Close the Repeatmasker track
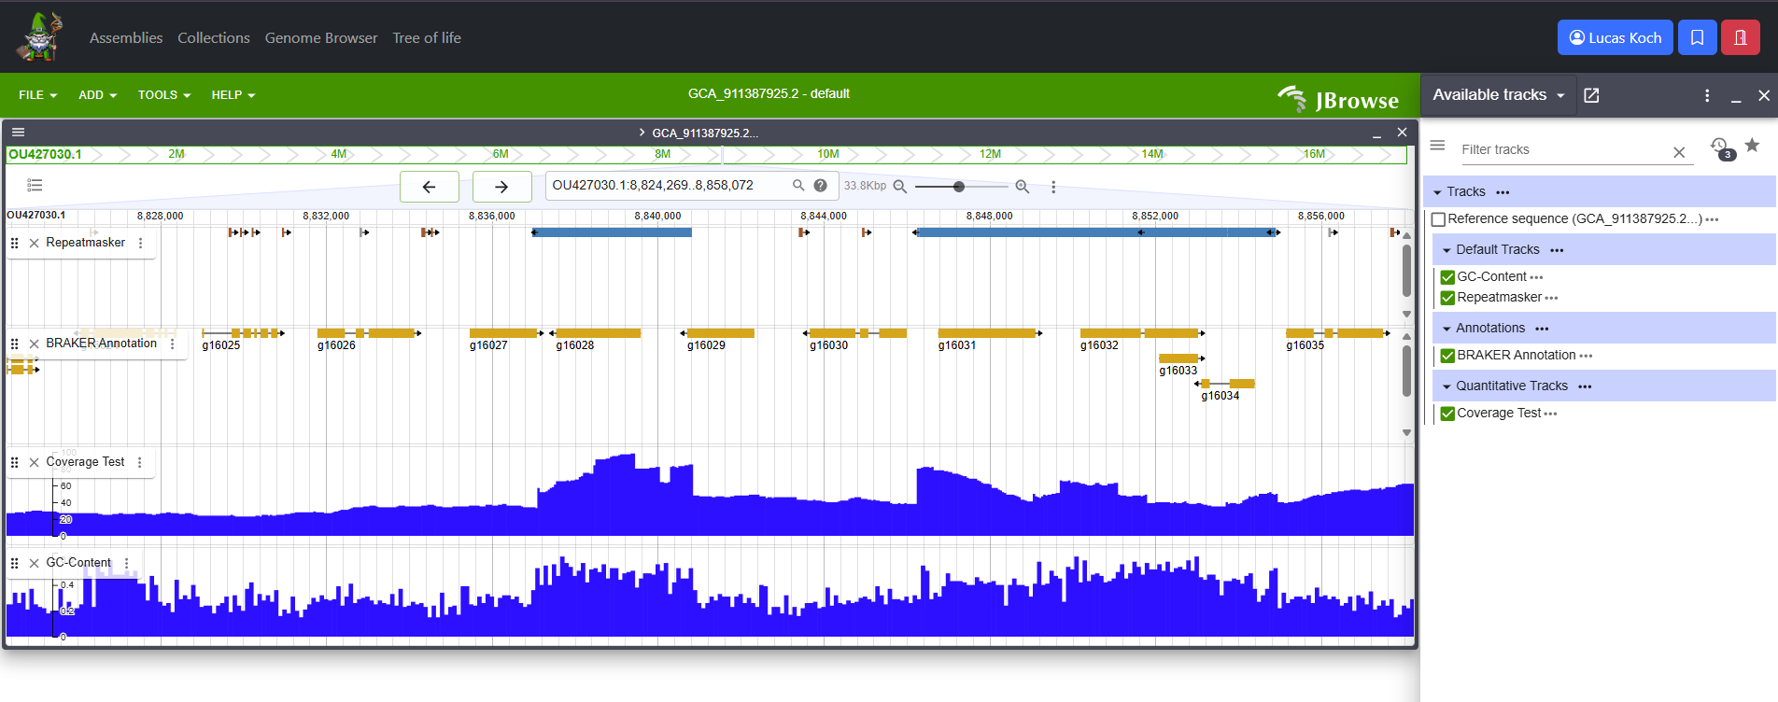The width and height of the screenshot is (1778, 702). click(35, 243)
